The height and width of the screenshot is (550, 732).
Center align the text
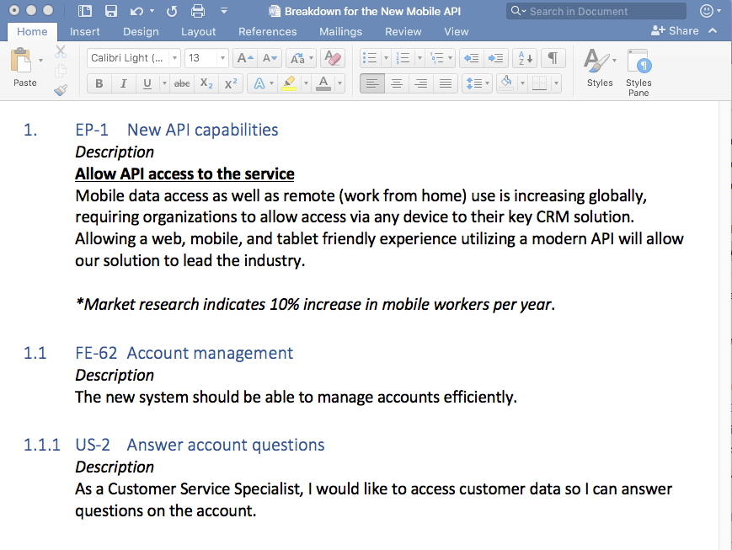coord(397,83)
